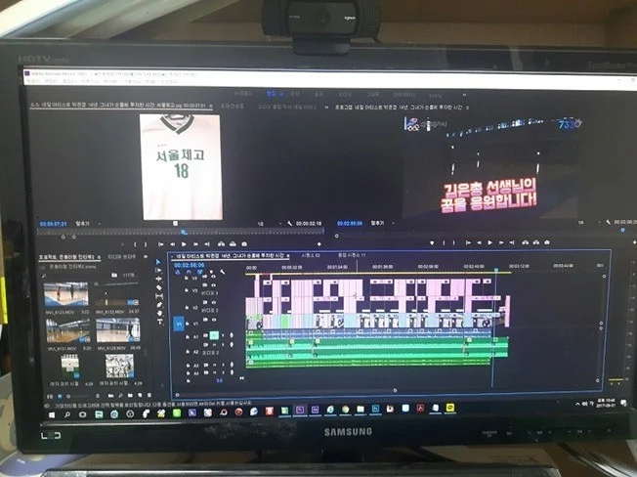Open the MVI_6123.MOV clip thumbnail
Screen dimensions: 637x477
pos(66,294)
